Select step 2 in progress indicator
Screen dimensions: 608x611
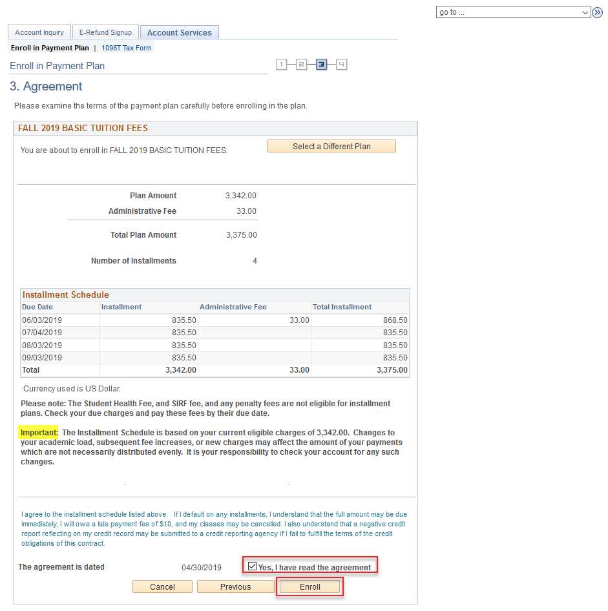tap(301, 65)
